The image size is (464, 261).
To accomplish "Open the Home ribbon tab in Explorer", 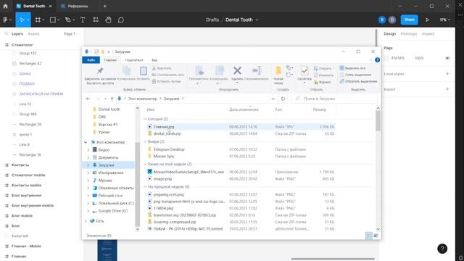I will tap(110, 60).
